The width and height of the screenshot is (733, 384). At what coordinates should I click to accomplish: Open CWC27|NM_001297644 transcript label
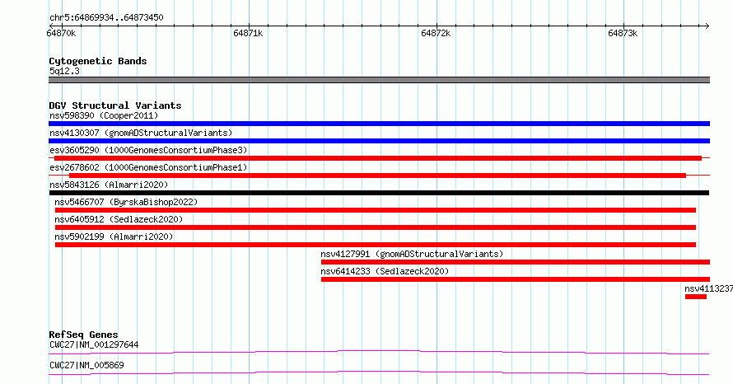pos(94,344)
